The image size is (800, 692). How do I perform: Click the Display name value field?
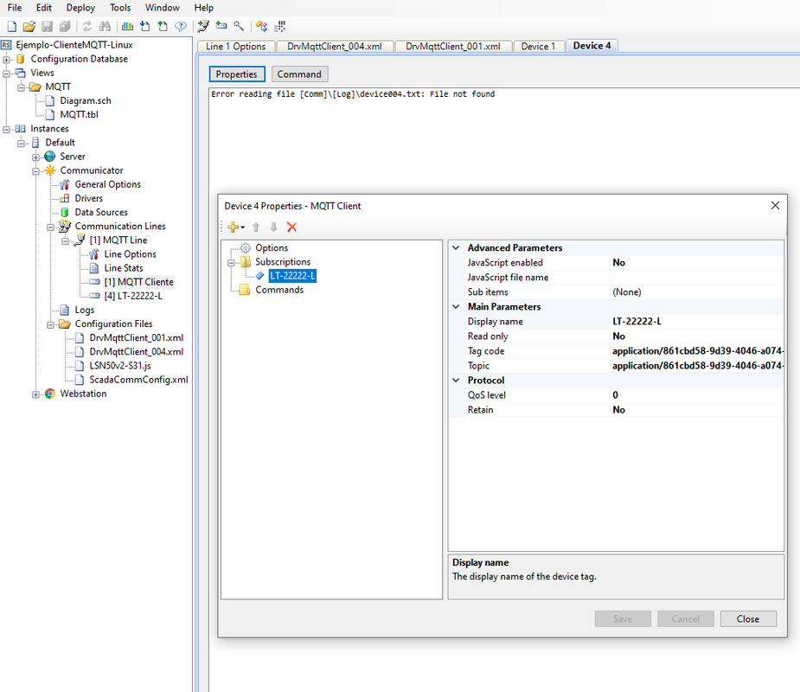tap(696, 322)
